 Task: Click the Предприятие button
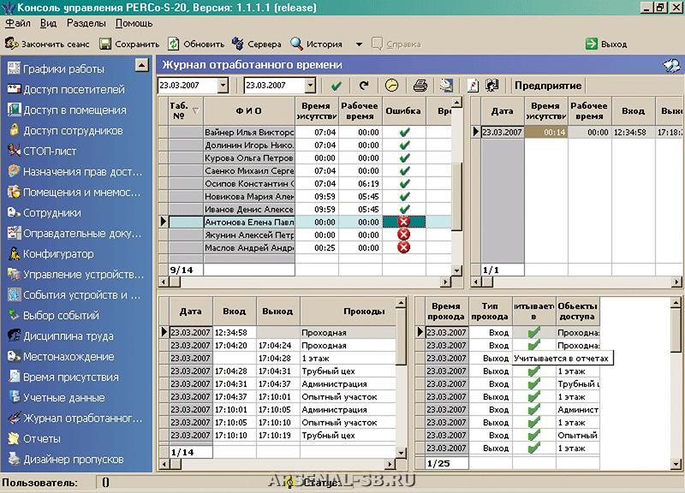click(548, 86)
